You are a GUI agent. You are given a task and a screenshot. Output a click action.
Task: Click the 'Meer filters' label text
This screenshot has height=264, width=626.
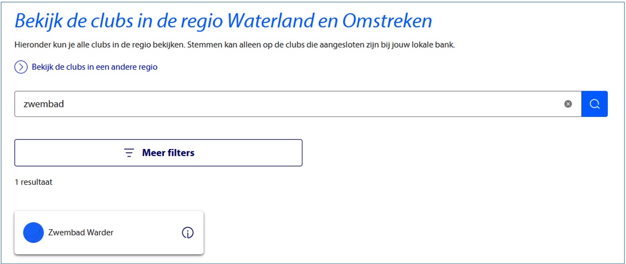(168, 153)
